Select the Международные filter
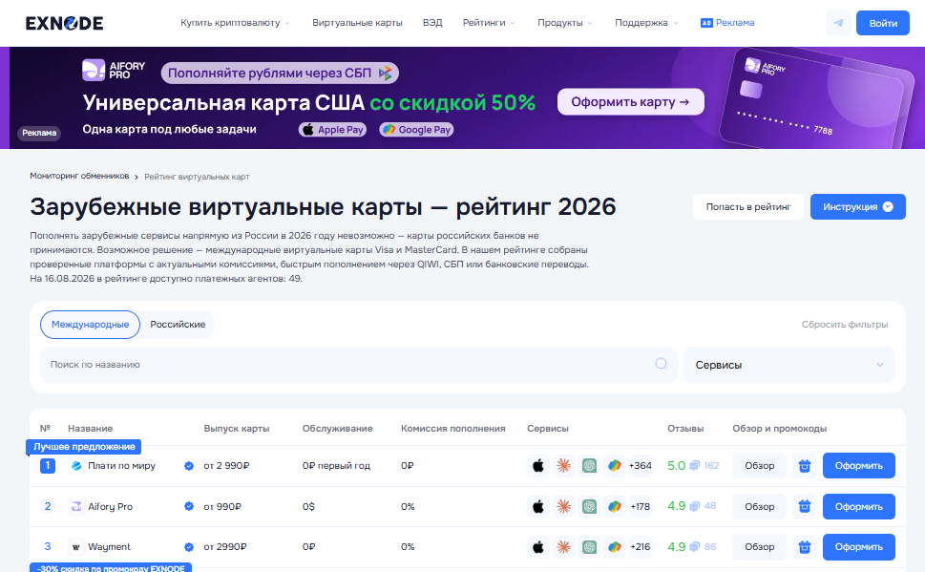Image resolution: width=925 pixels, height=572 pixels. click(x=90, y=325)
